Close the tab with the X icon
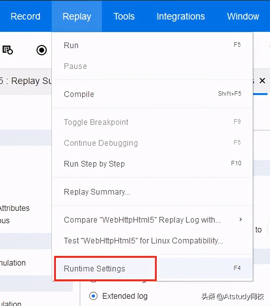This screenshot has height=306, width=270. [263, 80]
